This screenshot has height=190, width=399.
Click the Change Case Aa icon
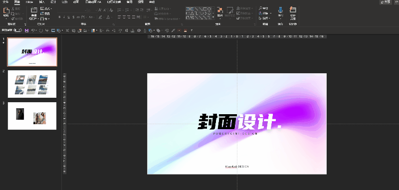coord(91,17)
